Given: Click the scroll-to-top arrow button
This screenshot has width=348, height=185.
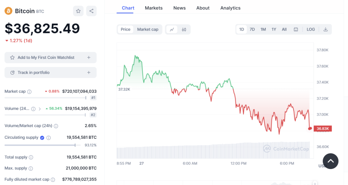Looking at the screenshot, I should (331, 161).
